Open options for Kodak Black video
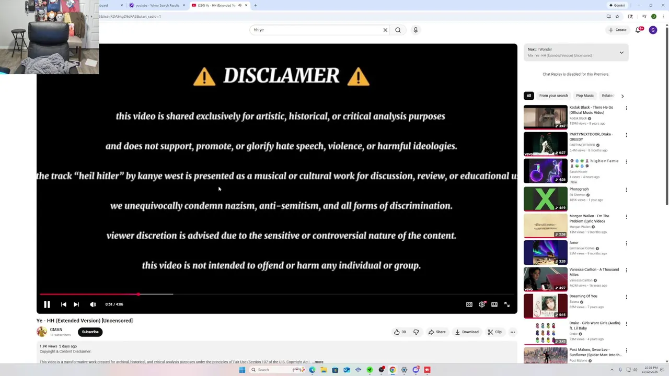 626,108
